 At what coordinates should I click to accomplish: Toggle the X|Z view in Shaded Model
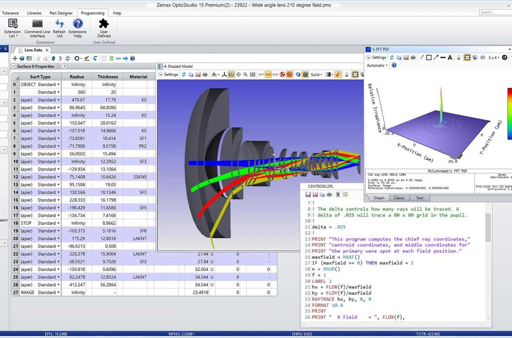275,75
